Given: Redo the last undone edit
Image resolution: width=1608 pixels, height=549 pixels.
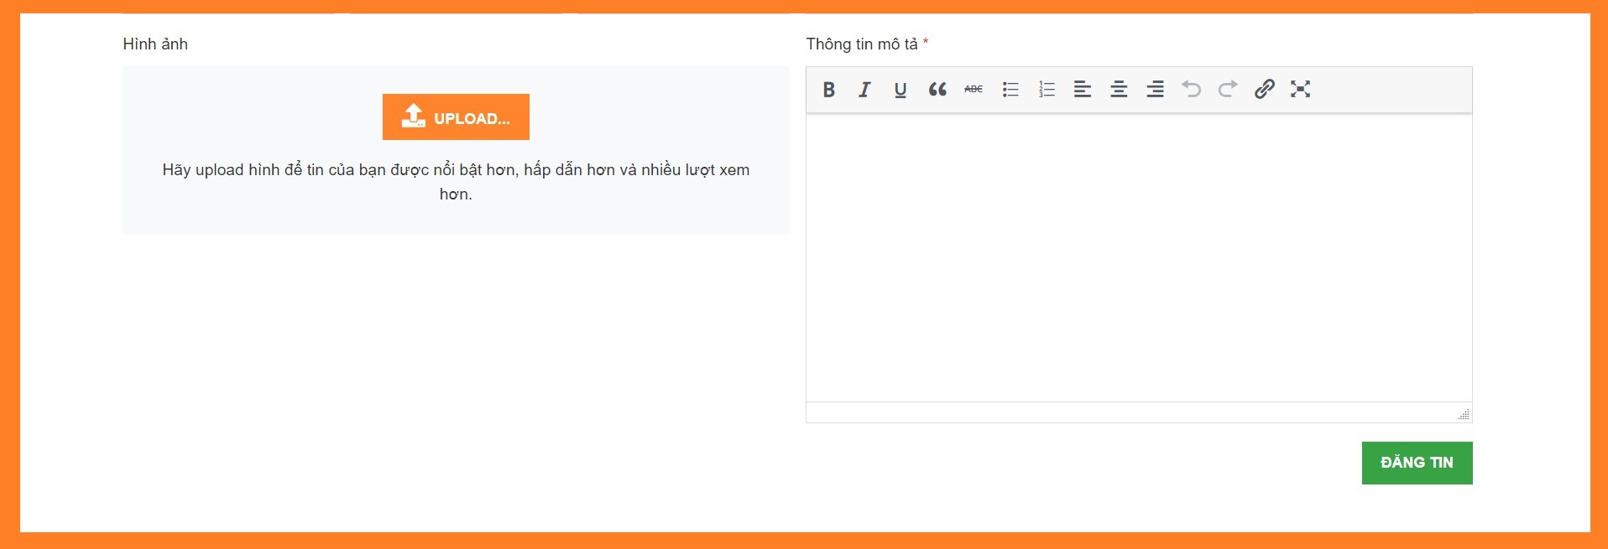Looking at the screenshot, I should (x=1228, y=90).
